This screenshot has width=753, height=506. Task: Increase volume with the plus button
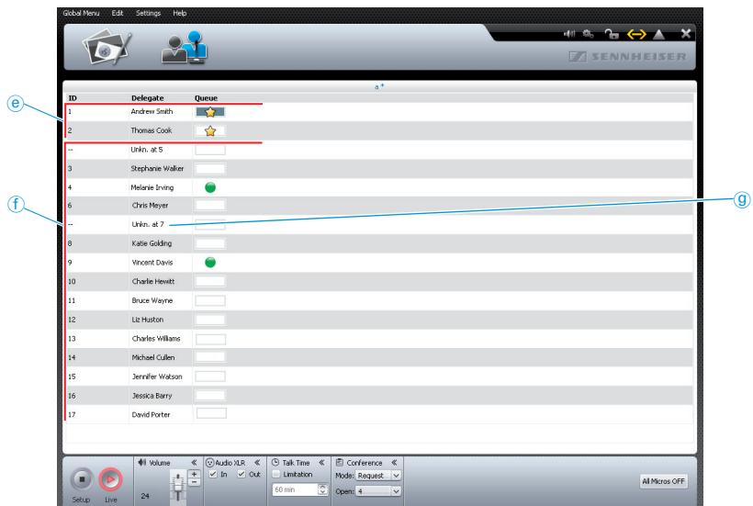[x=194, y=474]
